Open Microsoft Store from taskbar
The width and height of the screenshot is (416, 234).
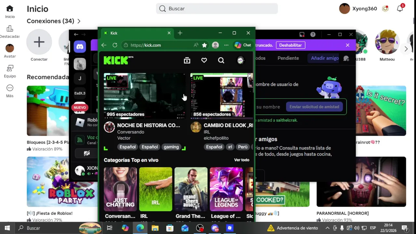pos(170,228)
